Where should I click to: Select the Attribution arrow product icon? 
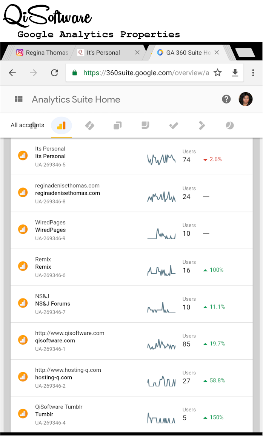pos(201,125)
